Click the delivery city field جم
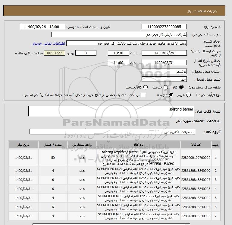This screenshot has height=225, width=232. point(164,79)
